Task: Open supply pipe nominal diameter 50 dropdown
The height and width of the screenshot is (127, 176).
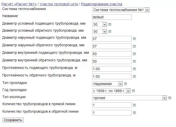Action: [99, 24]
